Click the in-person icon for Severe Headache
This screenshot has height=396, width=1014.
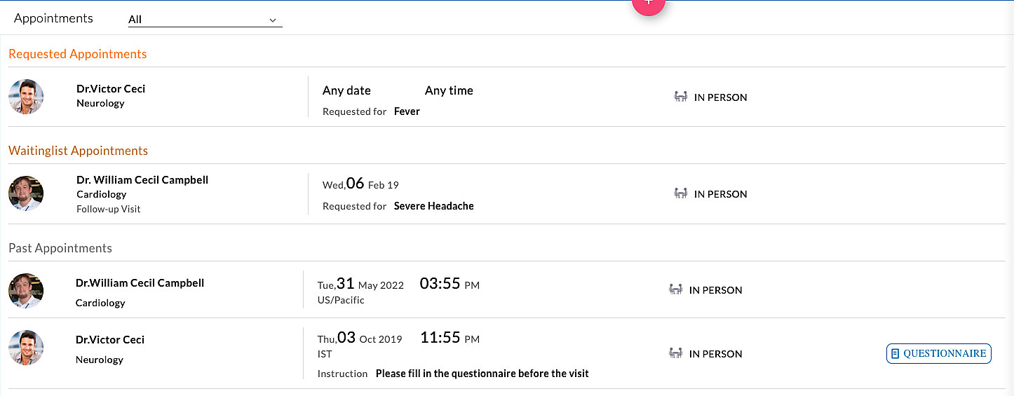[x=680, y=193]
